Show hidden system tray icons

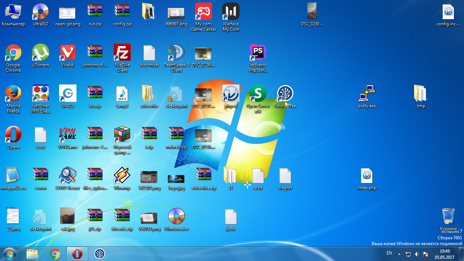pyautogui.click(x=399, y=254)
